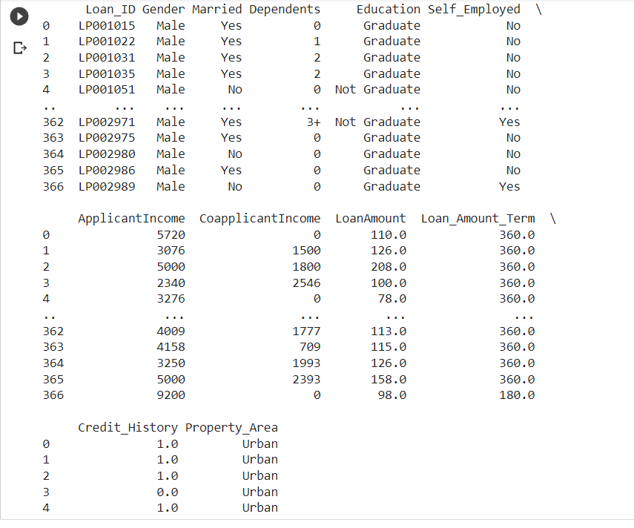This screenshot has height=528, width=634.
Task: Select the Married column header
Action: 217,10
